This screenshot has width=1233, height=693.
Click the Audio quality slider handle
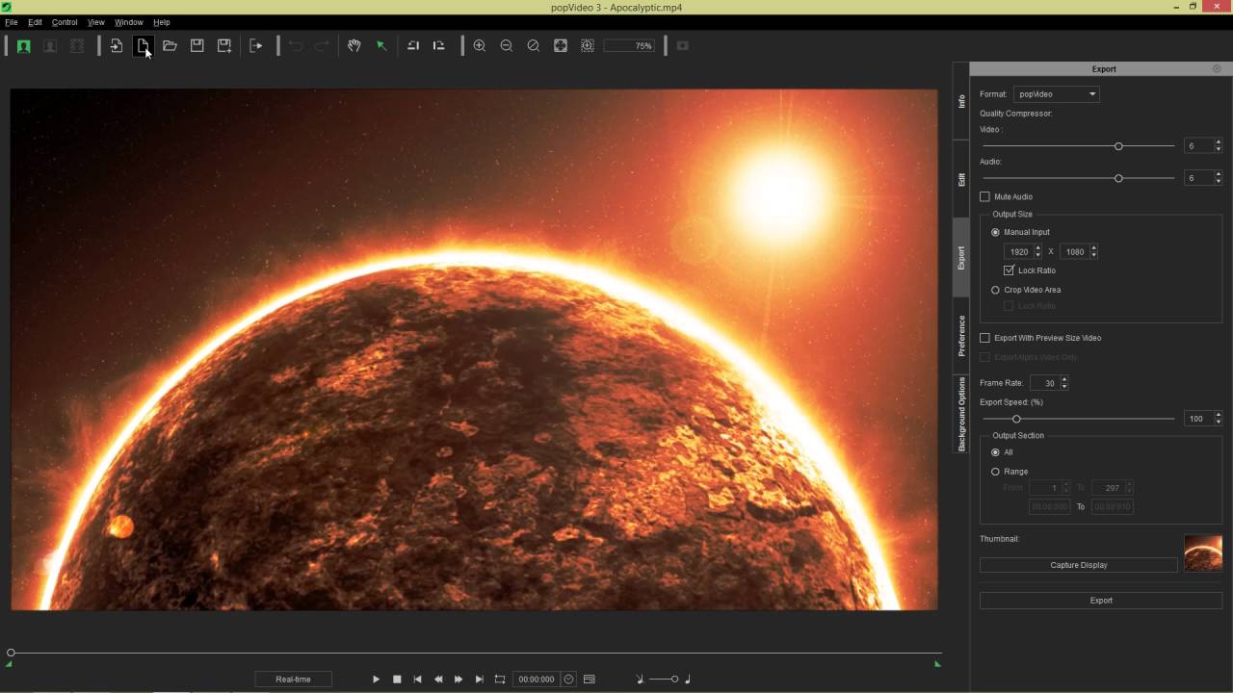point(1118,178)
